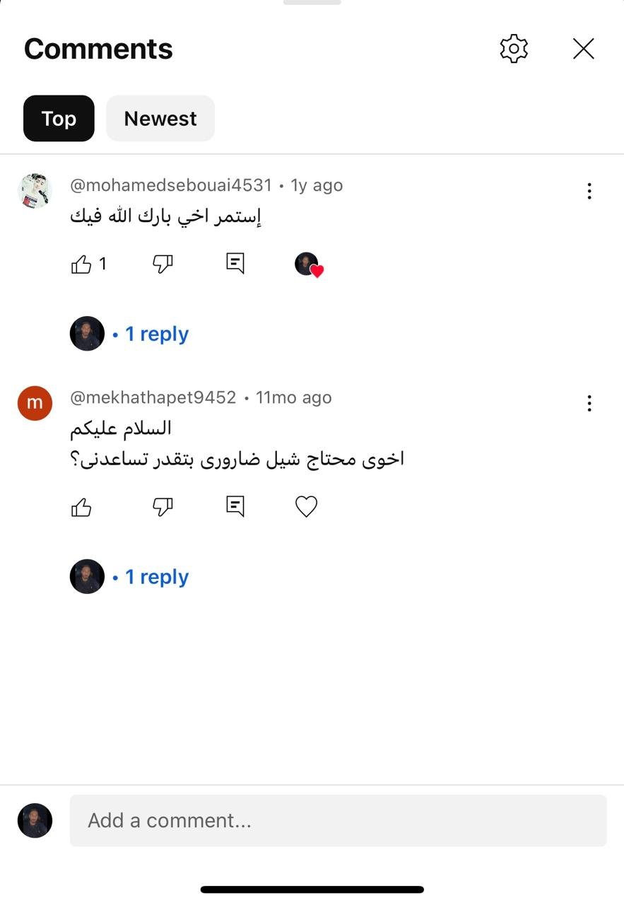This screenshot has width=624, height=905.
Task: Open options menu for @mekhathapet9452's comment
Action: pyautogui.click(x=589, y=404)
